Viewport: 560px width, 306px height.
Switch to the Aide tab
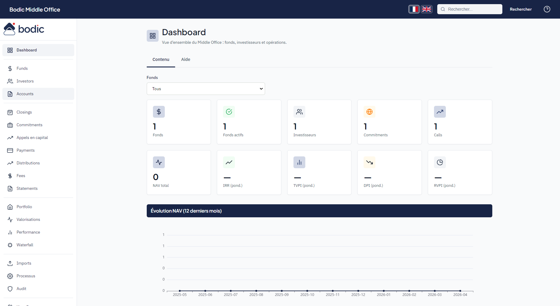[185, 59]
